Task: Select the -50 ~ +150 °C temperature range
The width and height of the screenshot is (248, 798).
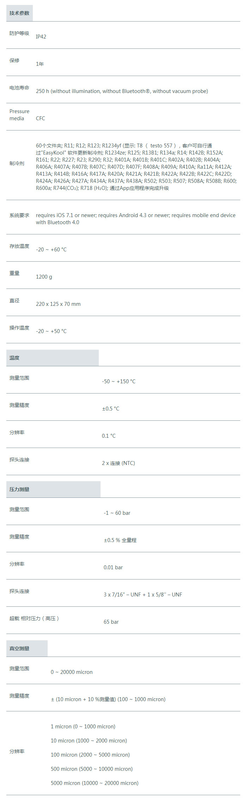Action: tap(119, 381)
